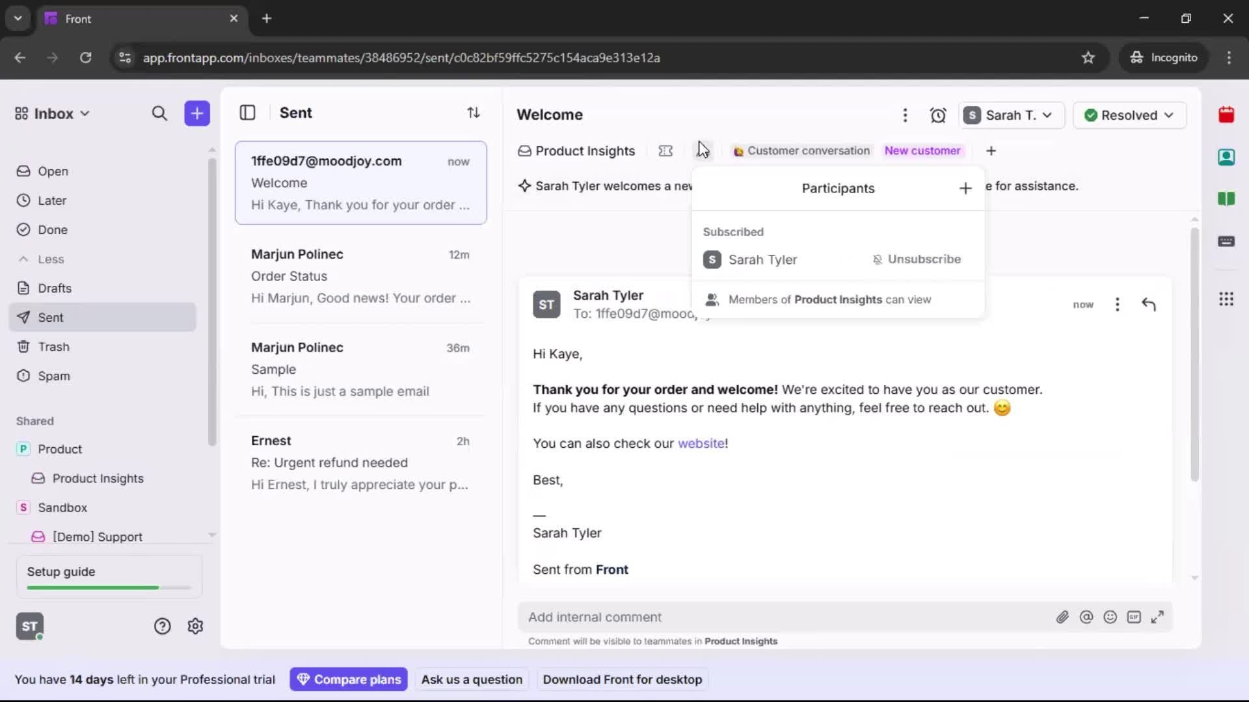Viewport: 1249px width, 702px height.
Task: Open the attachment (paperclip) icon in comment bar
Action: coord(1063,617)
